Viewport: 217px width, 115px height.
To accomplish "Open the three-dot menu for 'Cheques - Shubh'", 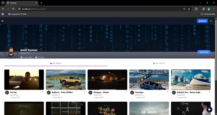I will [x=126, y=92].
